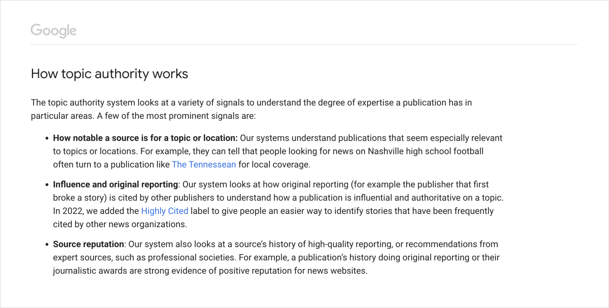Image resolution: width=609 pixels, height=308 pixels.
Task: Click line starting journalistic awards are strong evidence
Action: click(210, 271)
